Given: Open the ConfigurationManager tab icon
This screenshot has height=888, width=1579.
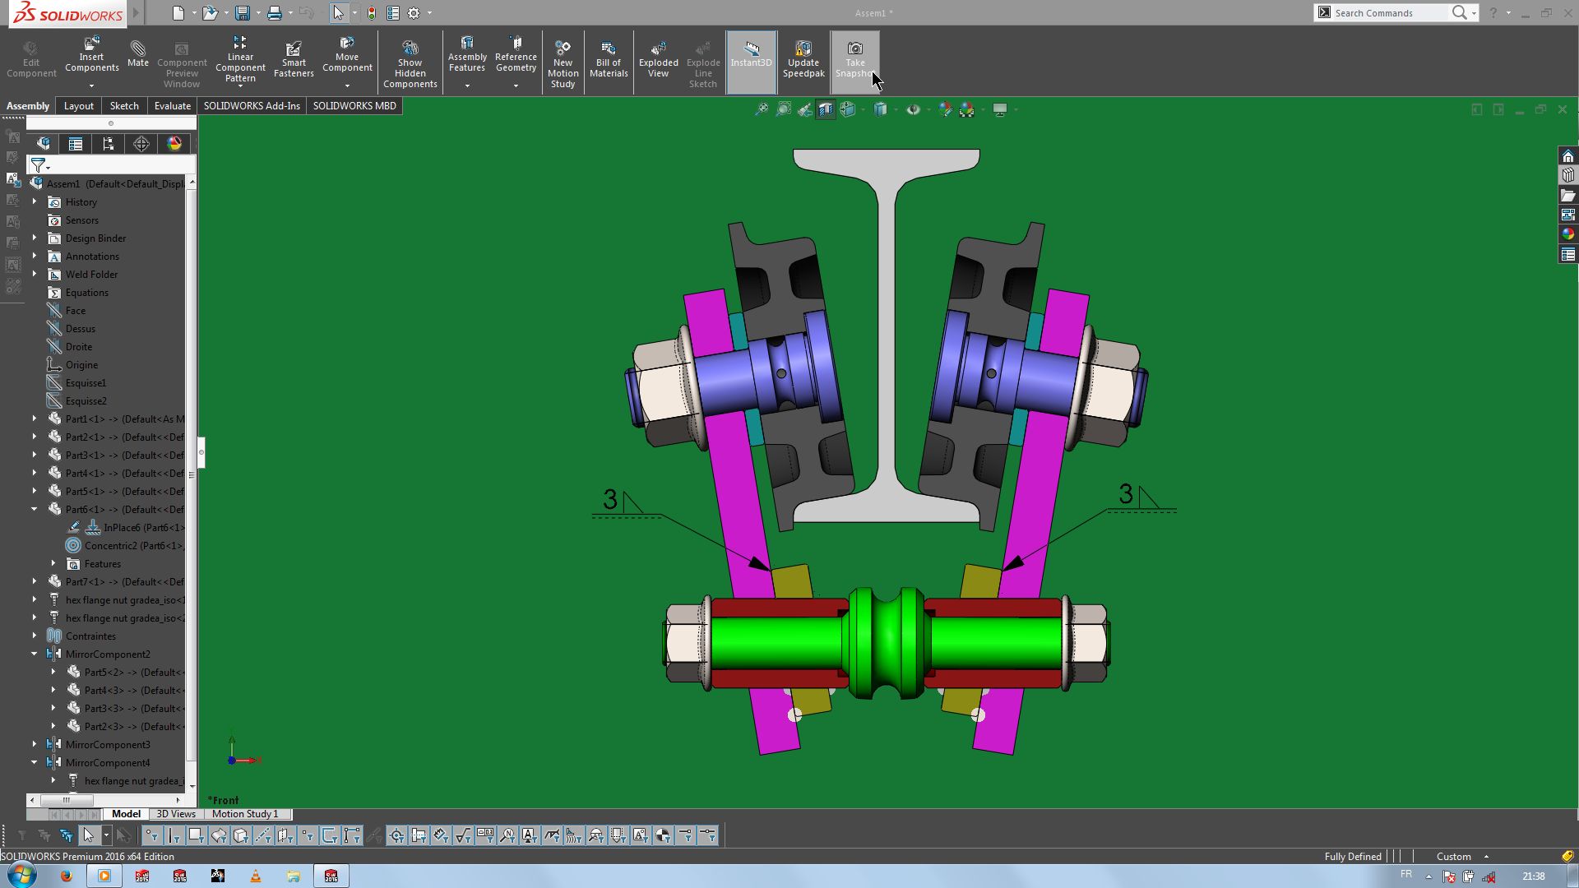Looking at the screenshot, I should tap(109, 144).
